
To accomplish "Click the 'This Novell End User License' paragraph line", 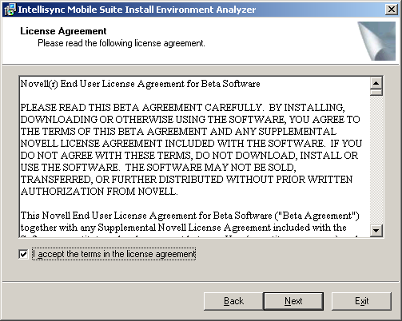I will 190,216.
